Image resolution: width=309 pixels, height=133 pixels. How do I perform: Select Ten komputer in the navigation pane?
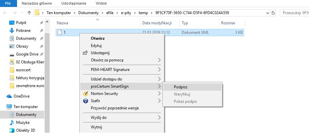coord(25,107)
